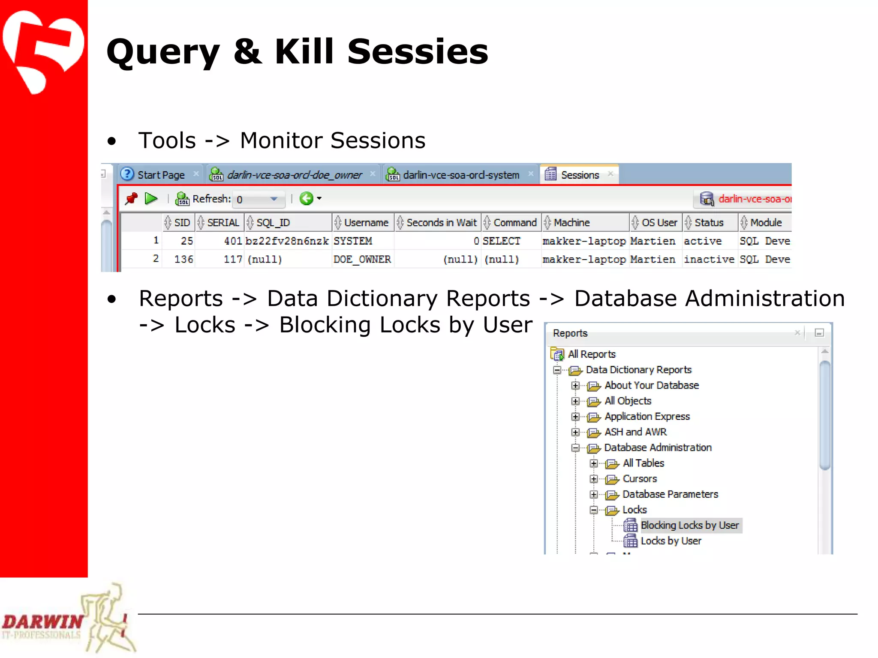Click the inactive status cell
This screenshot has height=658, width=878.
coord(709,260)
